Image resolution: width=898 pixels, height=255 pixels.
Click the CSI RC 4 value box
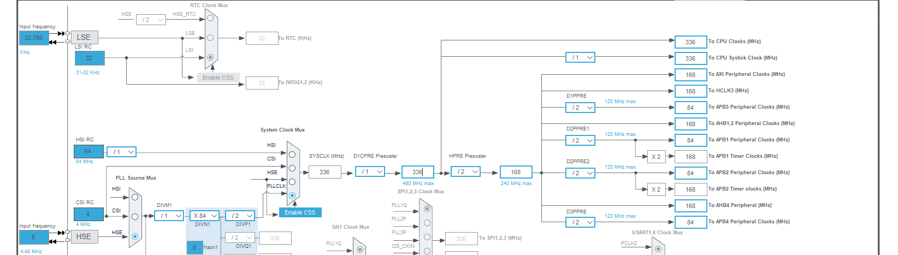(x=88, y=214)
